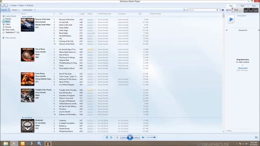Select the track "The Pursuit of Vikings"

click(67, 58)
